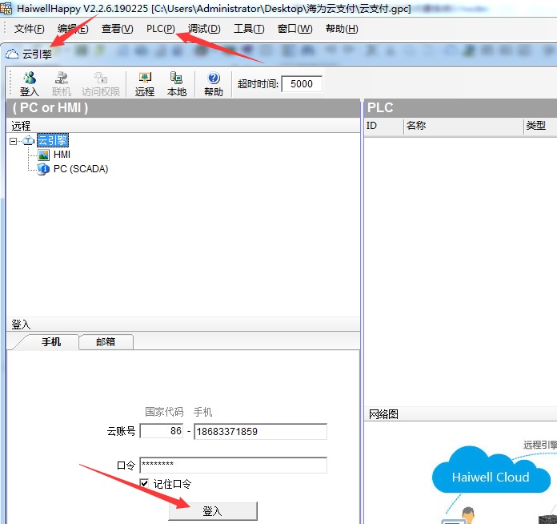Toggle the 记住口令 remember password checkbox

[x=144, y=484]
